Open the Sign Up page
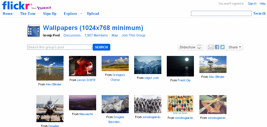Screen dimensions: 267x127 point(50,14)
